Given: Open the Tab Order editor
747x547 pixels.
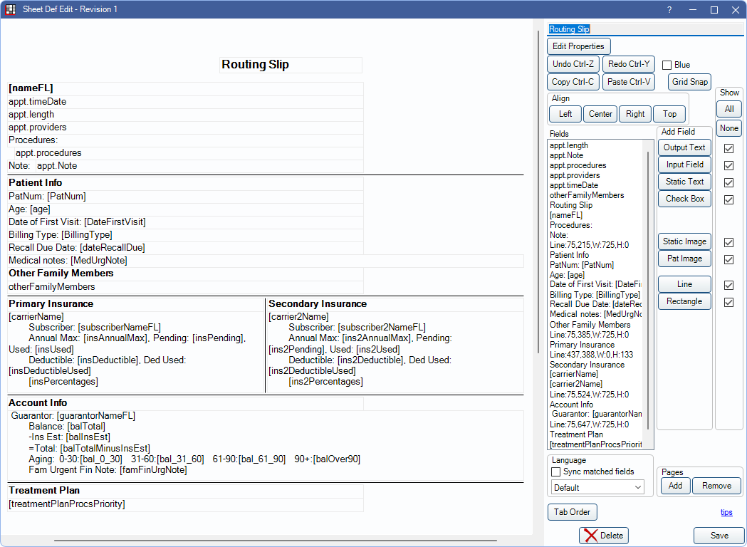Looking at the screenshot, I should tap(572, 511).
